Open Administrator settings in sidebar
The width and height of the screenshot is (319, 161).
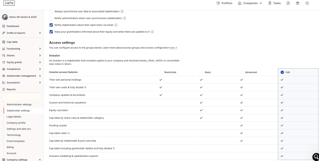click(x=19, y=104)
